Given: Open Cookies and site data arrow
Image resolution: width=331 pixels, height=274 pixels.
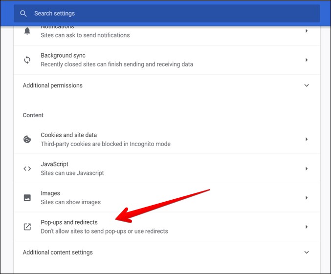Looking at the screenshot, I should click(x=307, y=139).
